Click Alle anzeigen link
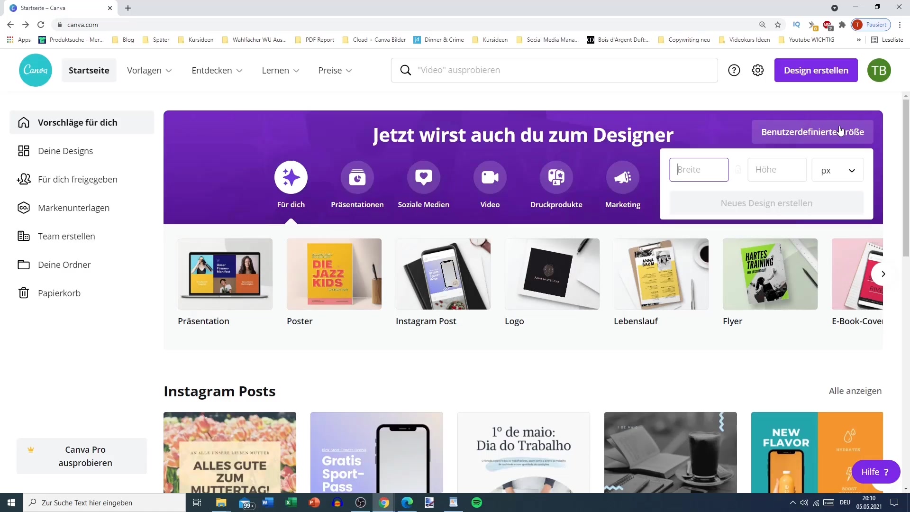910x512 pixels. [855, 391]
